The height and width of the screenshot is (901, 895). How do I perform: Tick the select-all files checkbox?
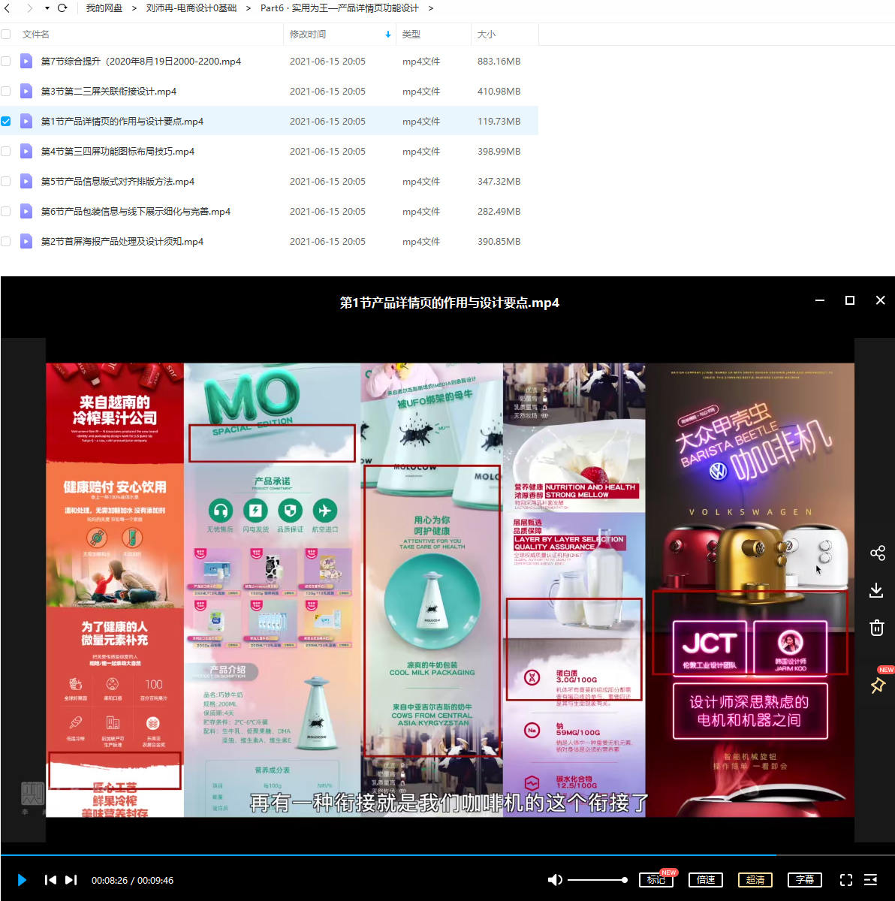6,35
